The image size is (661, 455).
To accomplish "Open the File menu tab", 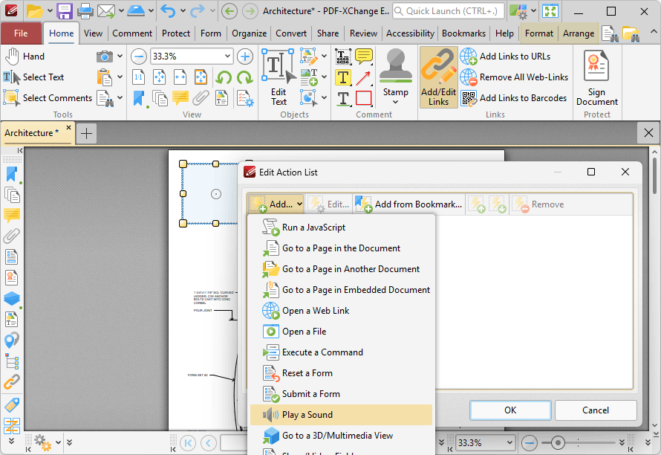I will [21, 33].
